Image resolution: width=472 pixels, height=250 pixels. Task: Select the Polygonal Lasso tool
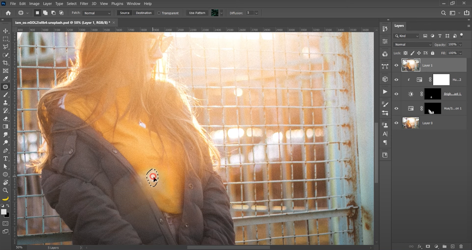6,47
